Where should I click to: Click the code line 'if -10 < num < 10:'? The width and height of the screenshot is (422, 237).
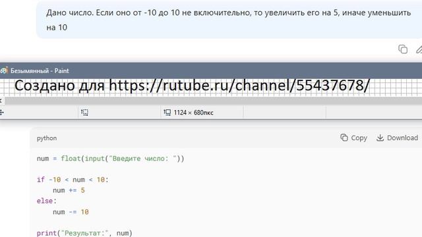[73, 180]
